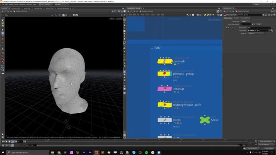Click the frame range slider bar
Viewport: 276px width, 155px height.
(x=137, y=146)
